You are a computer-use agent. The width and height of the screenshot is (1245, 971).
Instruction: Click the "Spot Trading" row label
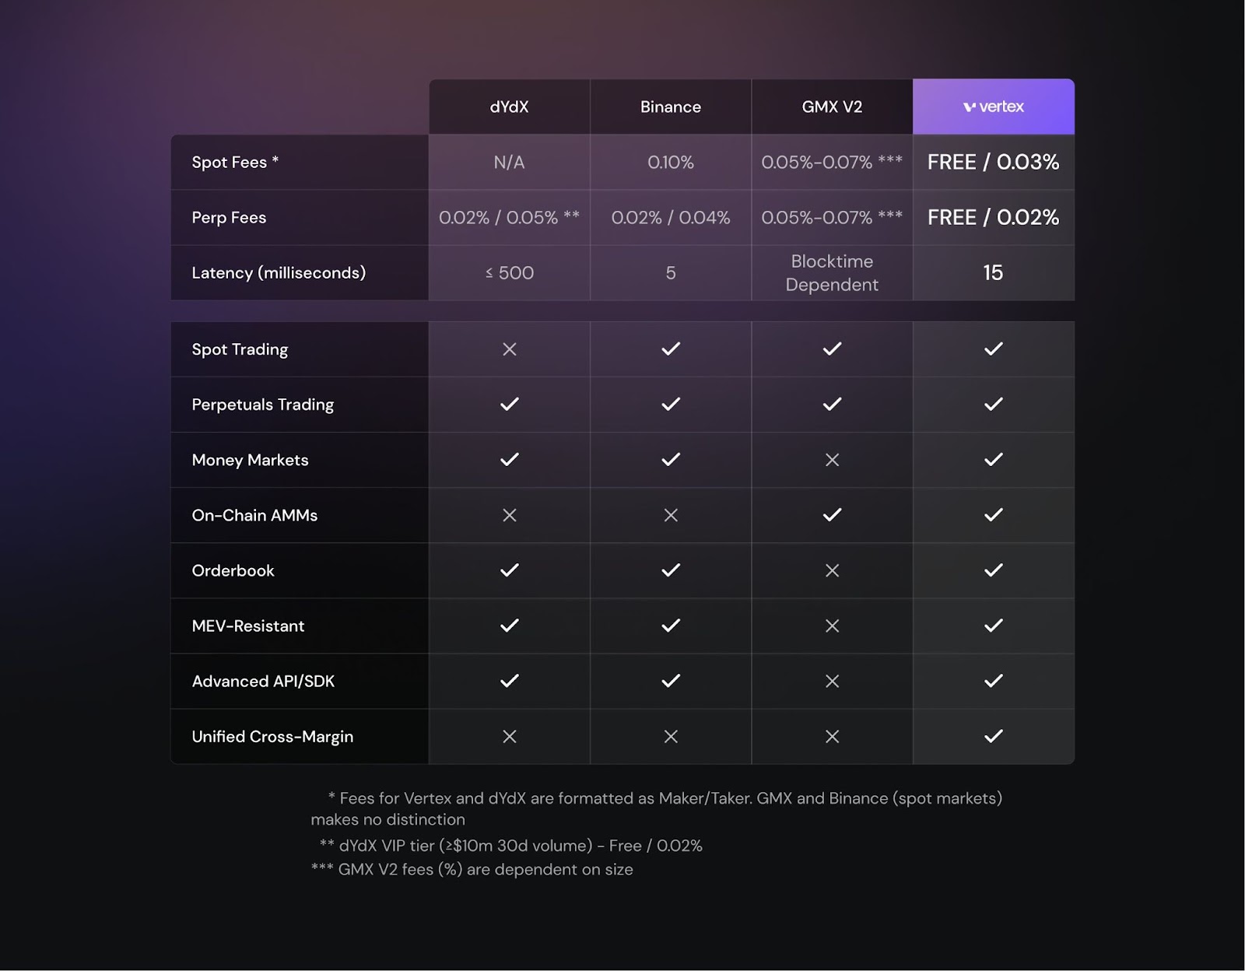[x=240, y=349]
